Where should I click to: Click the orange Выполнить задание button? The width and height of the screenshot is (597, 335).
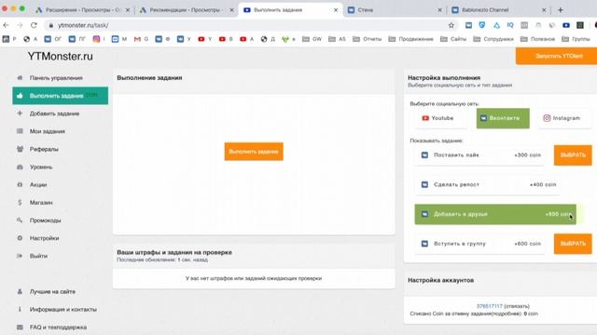254,152
